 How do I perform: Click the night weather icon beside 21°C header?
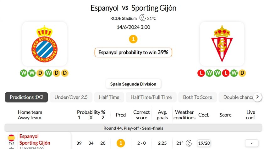point(143,18)
